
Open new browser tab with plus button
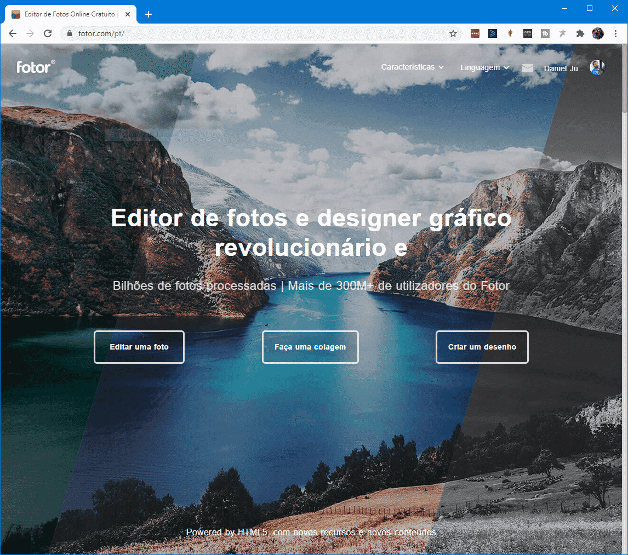[148, 14]
